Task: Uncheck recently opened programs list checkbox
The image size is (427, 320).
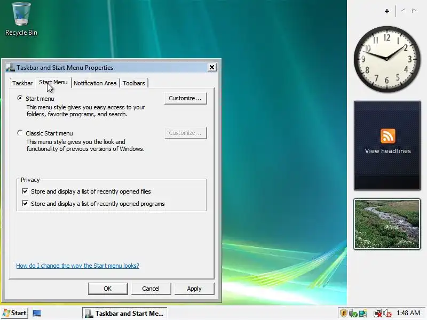Action: (25, 203)
